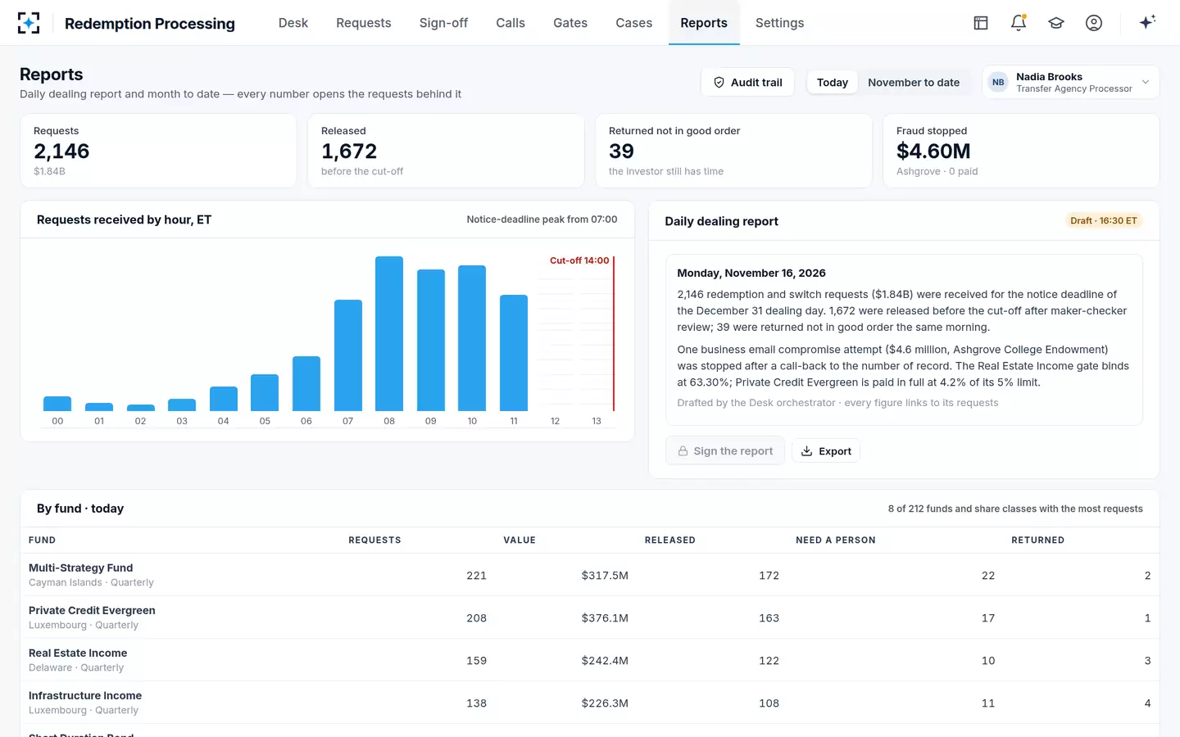
Task: Open the Gates tab
Action: (570, 23)
